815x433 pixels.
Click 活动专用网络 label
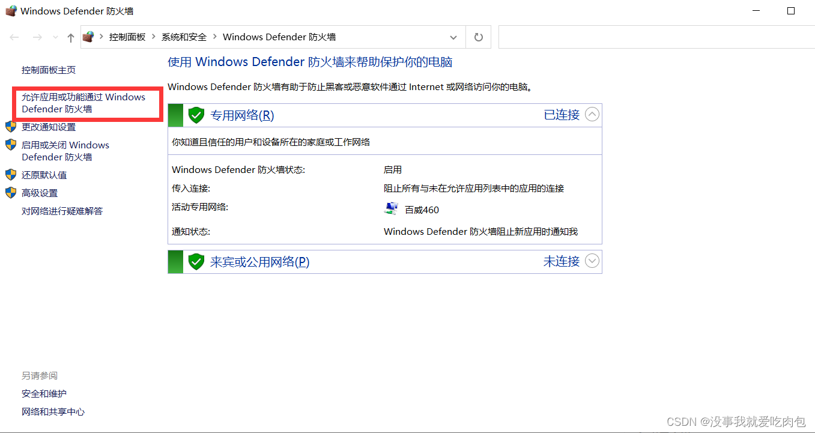pos(200,207)
